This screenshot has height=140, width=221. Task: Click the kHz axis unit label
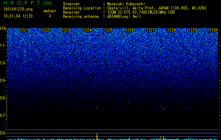click(x=3, y=28)
